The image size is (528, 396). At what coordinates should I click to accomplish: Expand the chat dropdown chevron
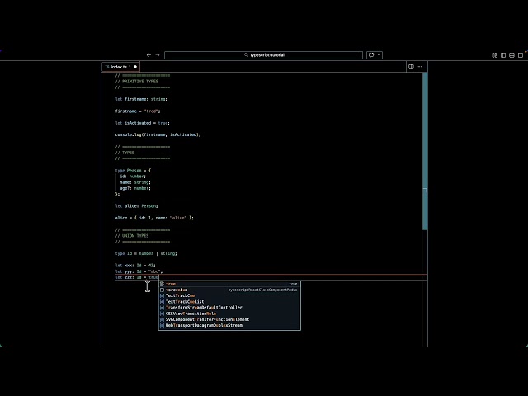click(379, 55)
